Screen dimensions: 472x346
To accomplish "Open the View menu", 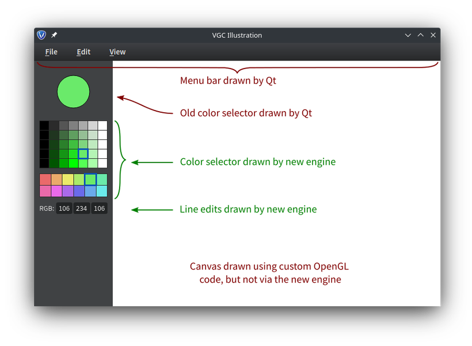I will tap(117, 52).
